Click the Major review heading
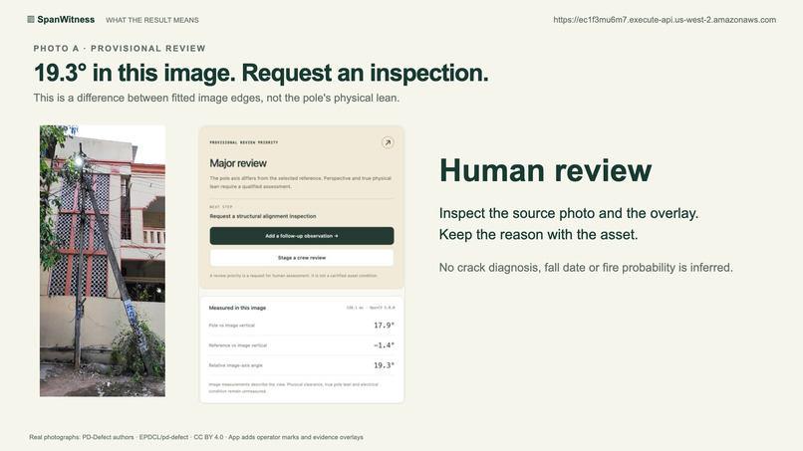This screenshot has width=803, height=451. [x=238, y=163]
